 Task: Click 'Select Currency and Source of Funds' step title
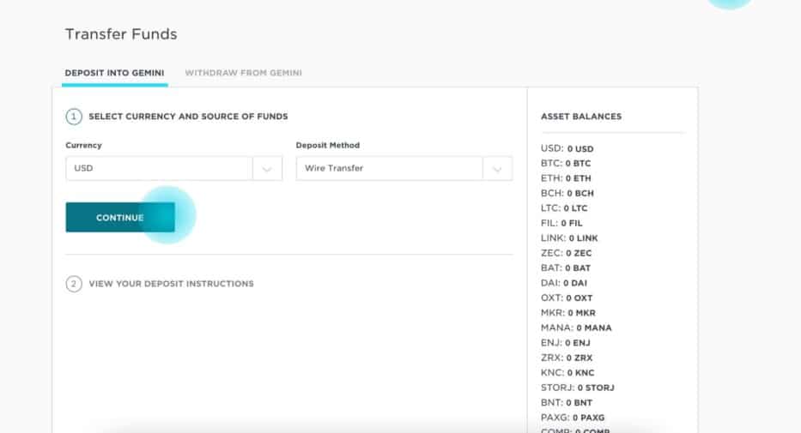pyautogui.click(x=188, y=117)
